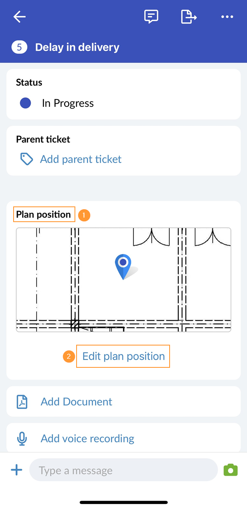The height and width of the screenshot is (509, 247).
Task: Select the blue In Progress status dot
Action: click(25, 103)
